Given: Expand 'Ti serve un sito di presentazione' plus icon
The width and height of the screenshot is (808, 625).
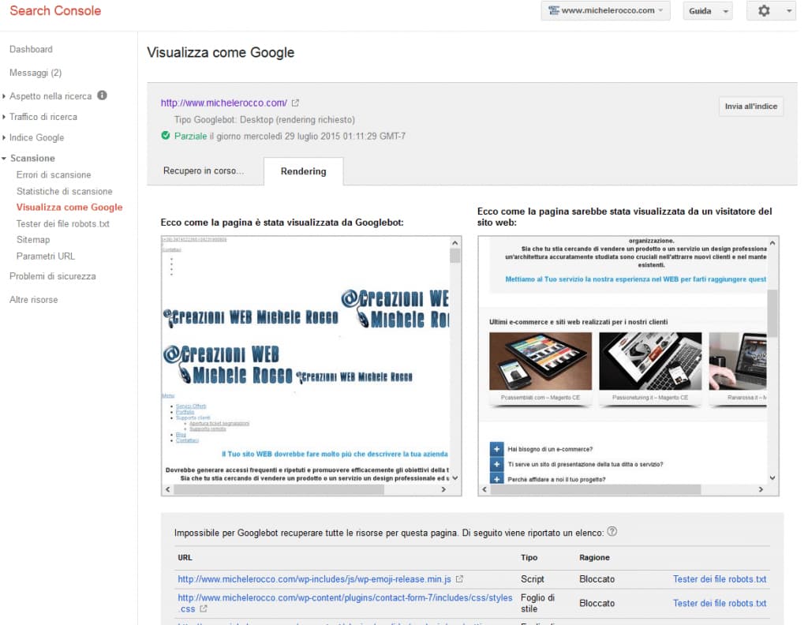Looking at the screenshot, I should (x=497, y=464).
